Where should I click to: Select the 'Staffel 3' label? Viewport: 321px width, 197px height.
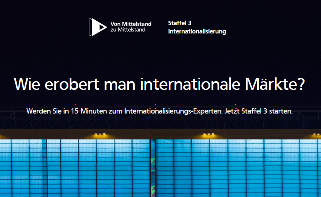(179, 23)
